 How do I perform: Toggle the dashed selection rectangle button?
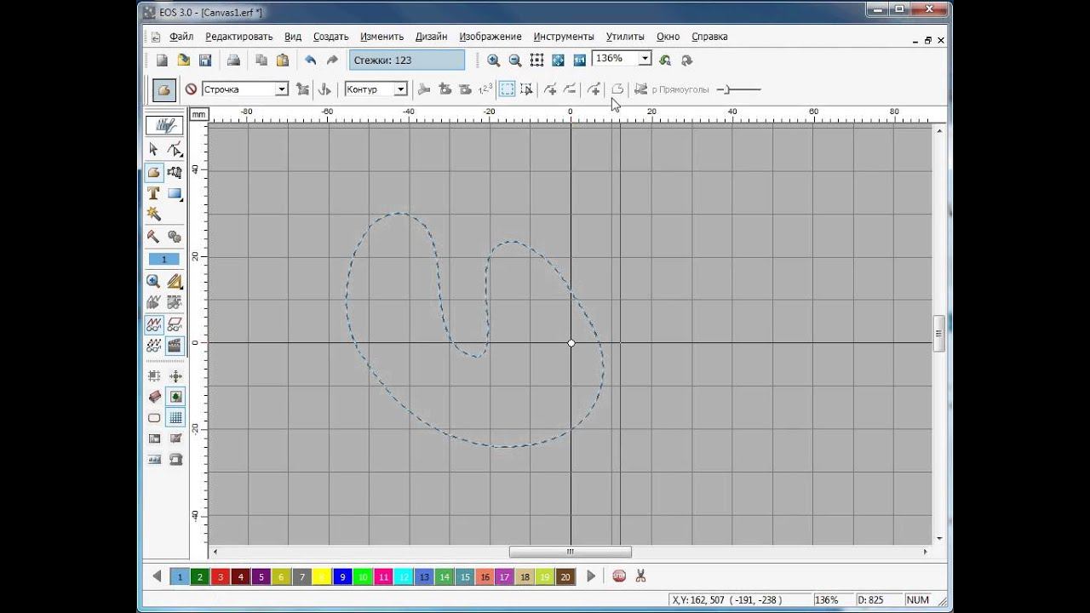pos(507,89)
